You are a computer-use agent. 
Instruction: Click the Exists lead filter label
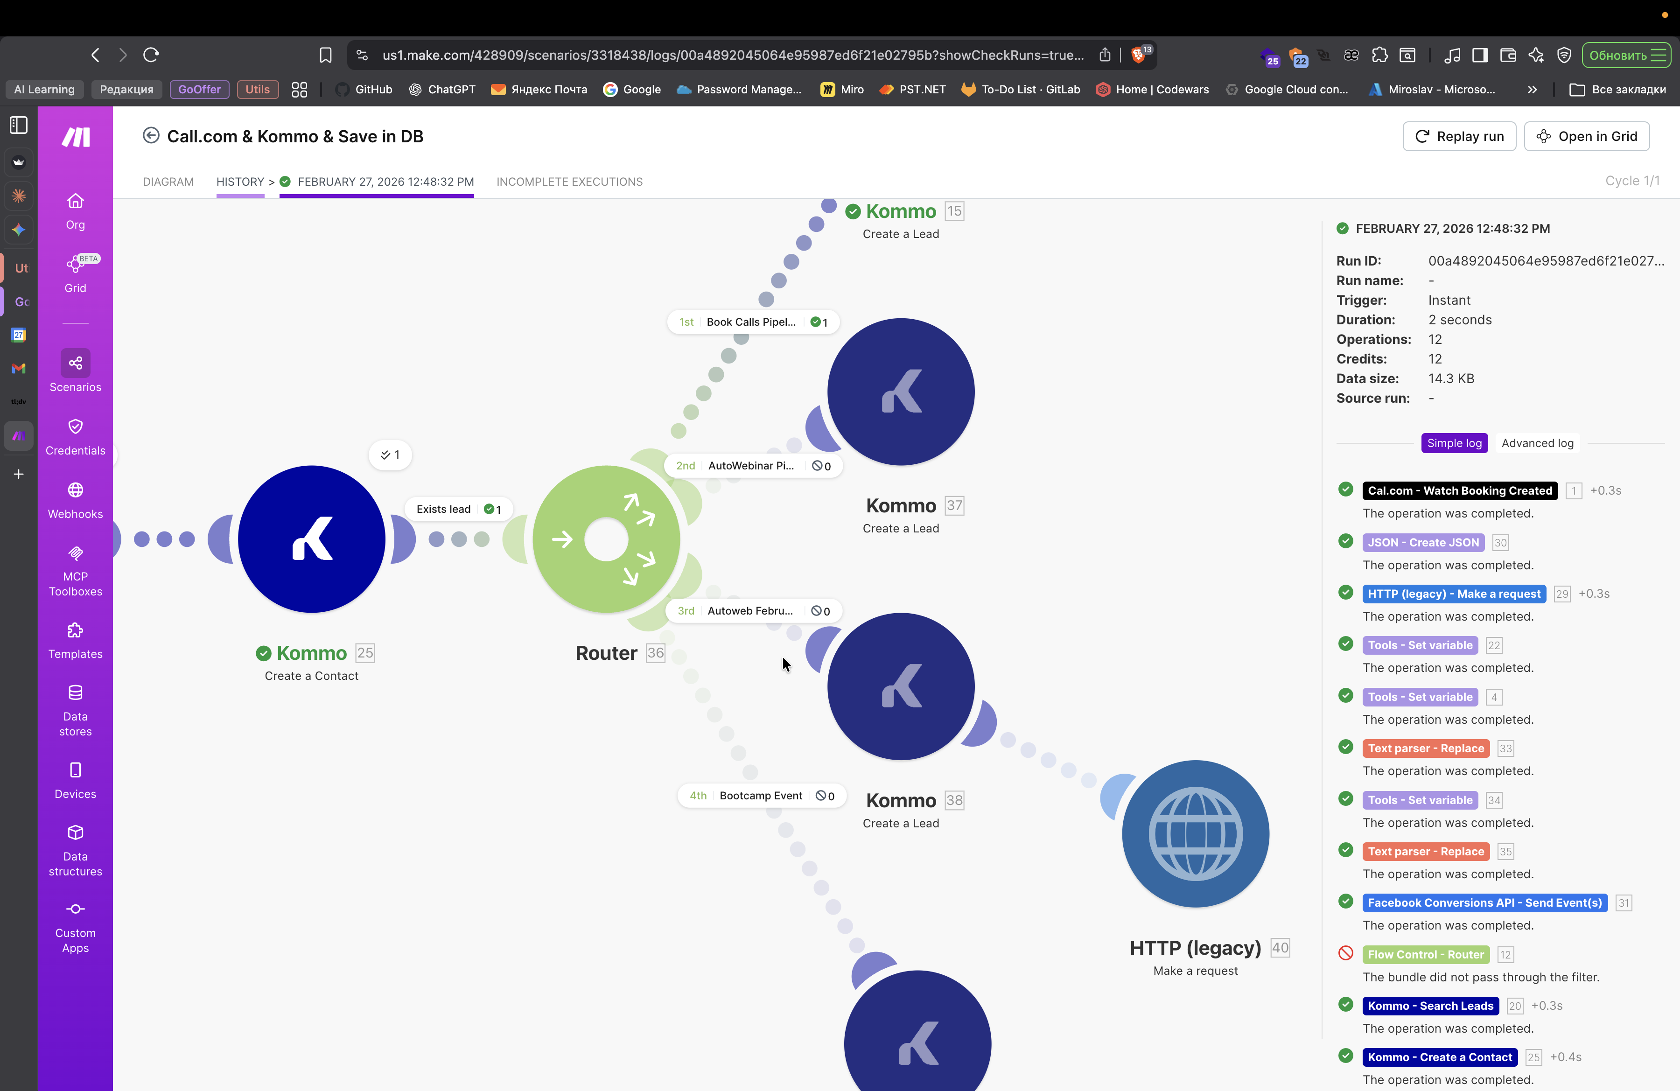(443, 509)
